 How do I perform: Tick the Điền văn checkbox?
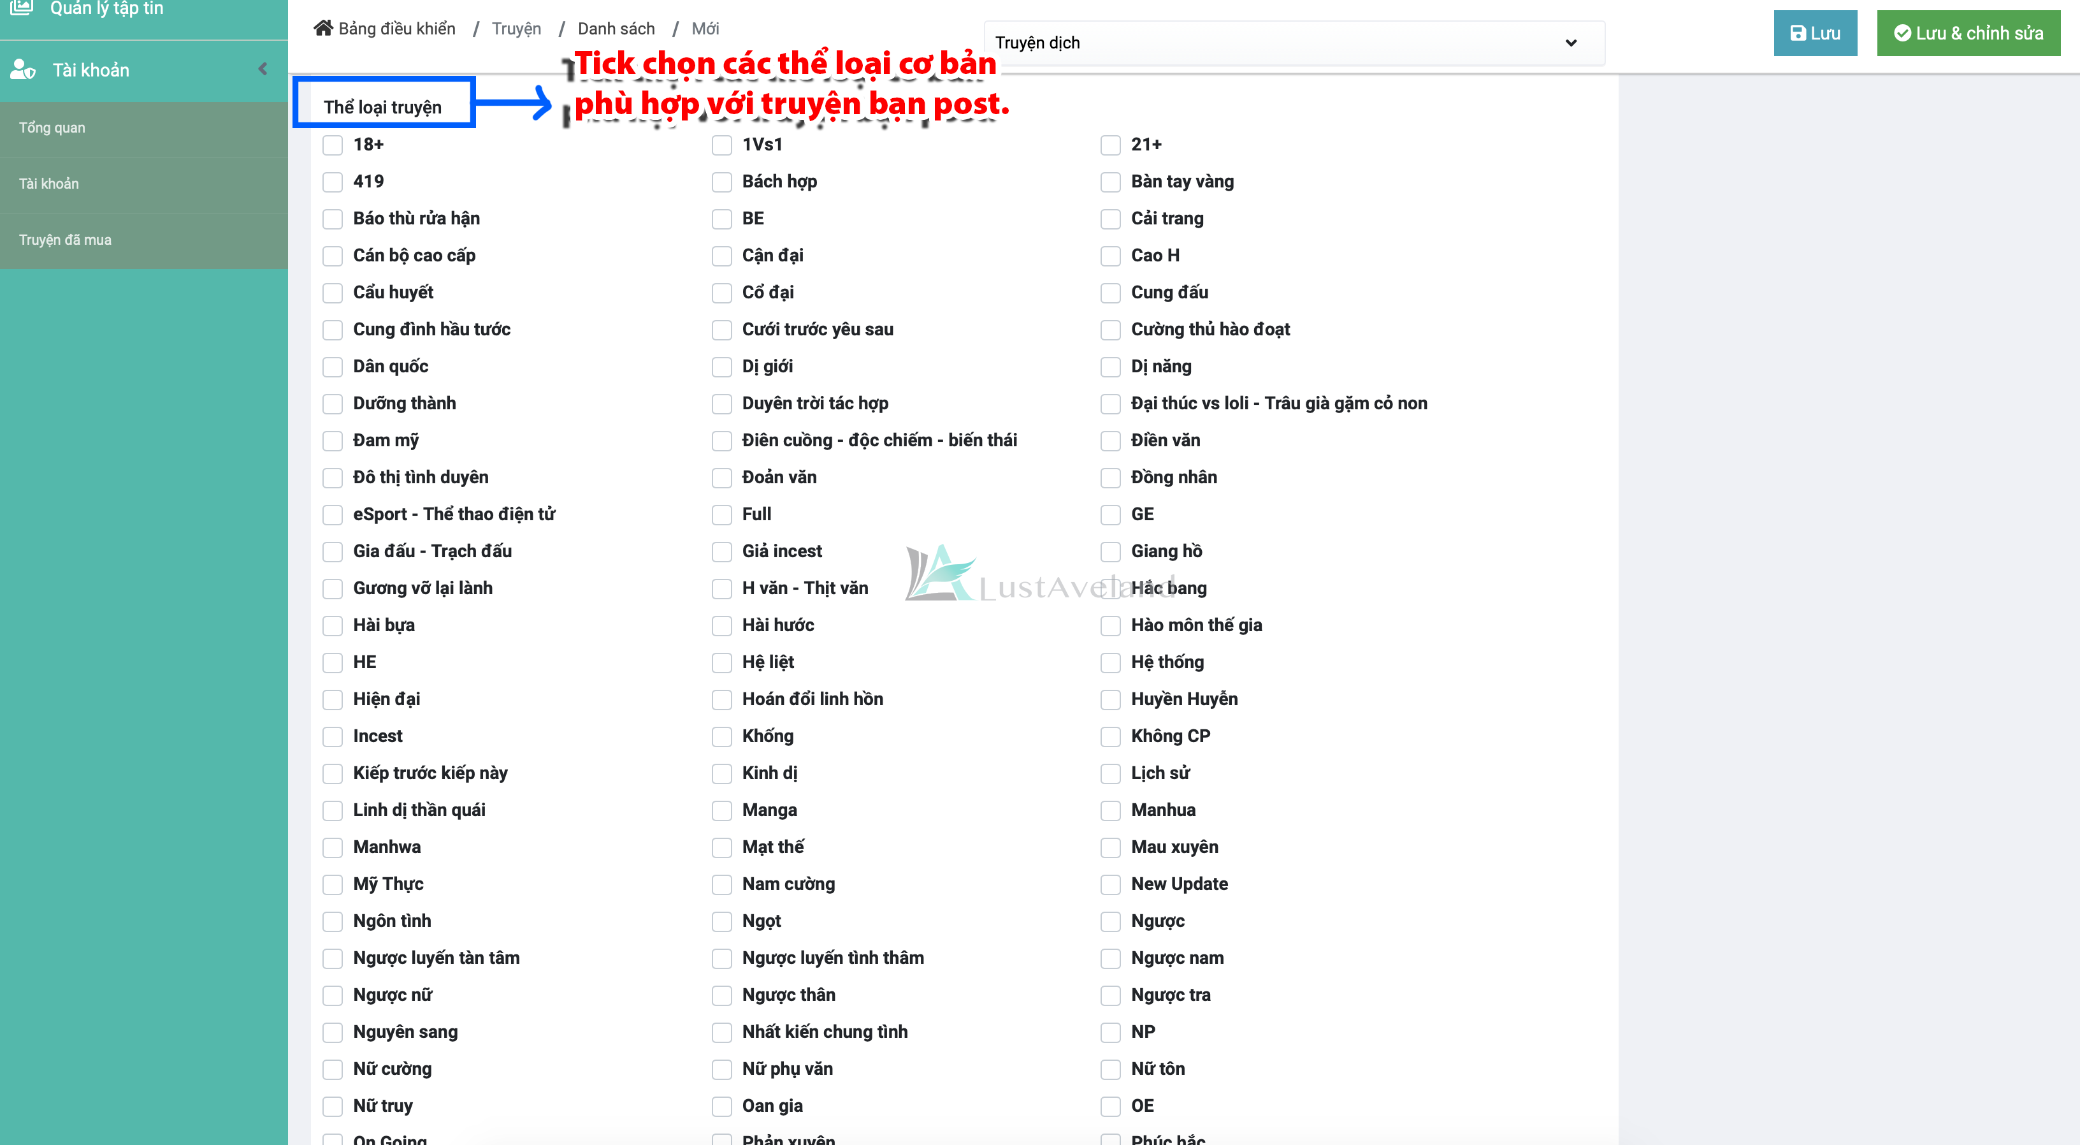pos(1111,441)
